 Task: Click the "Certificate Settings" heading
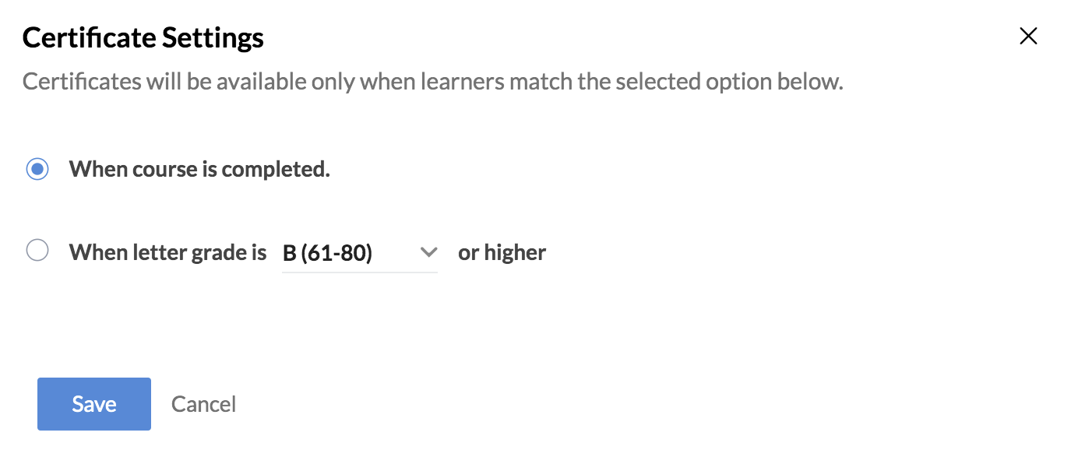tap(143, 37)
